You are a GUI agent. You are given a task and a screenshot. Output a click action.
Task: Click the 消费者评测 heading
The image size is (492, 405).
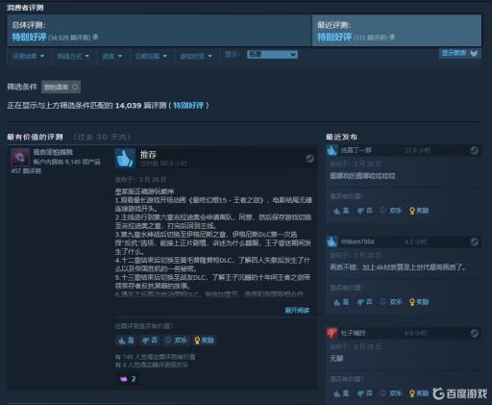[25, 8]
